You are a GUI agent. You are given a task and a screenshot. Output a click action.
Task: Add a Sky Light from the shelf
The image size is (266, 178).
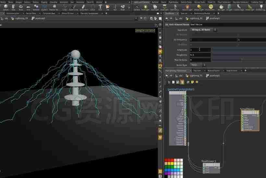(221, 7)
